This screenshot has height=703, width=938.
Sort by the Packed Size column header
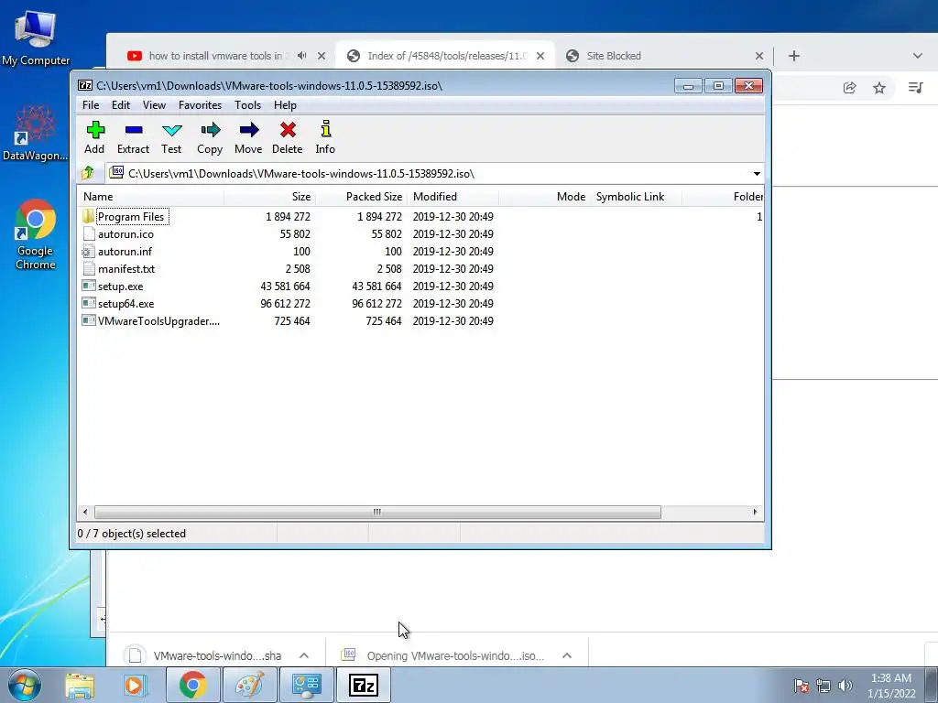coord(361,197)
